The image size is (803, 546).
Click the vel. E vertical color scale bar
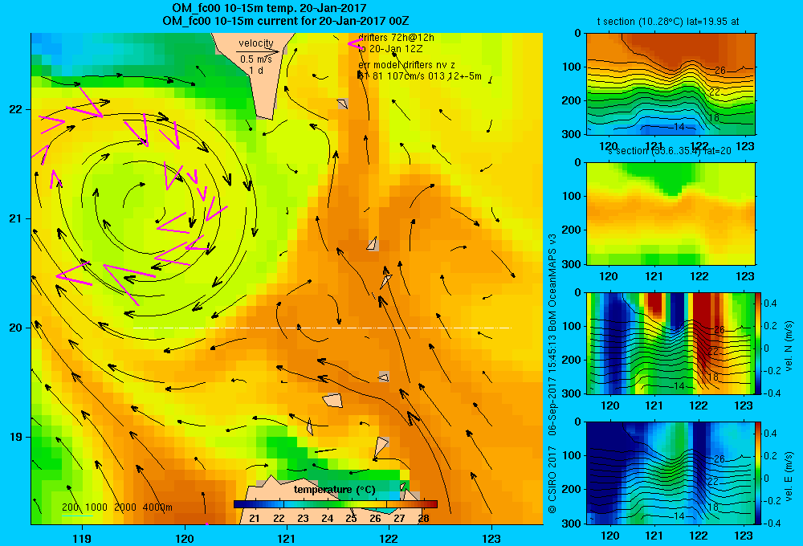point(759,473)
